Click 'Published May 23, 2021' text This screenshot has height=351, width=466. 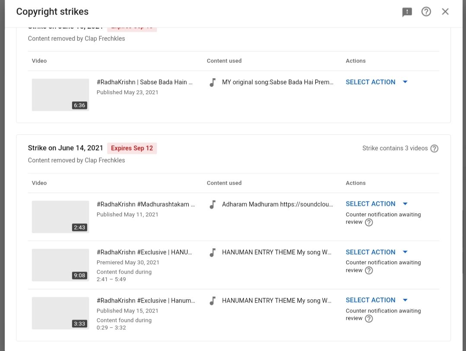point(127,92)
